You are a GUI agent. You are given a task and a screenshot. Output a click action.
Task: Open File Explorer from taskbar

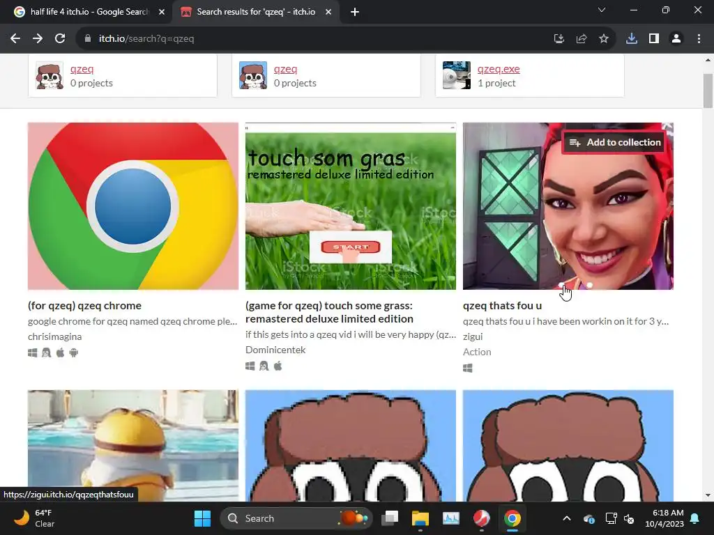[420, 518]
